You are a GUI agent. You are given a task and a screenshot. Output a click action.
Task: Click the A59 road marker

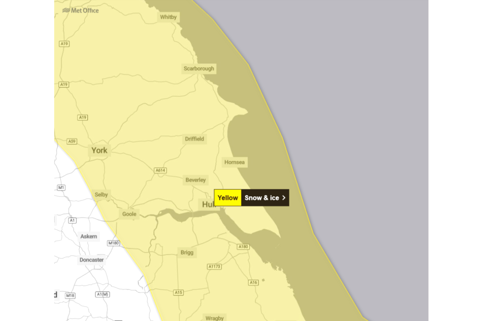tap(71, 141)
